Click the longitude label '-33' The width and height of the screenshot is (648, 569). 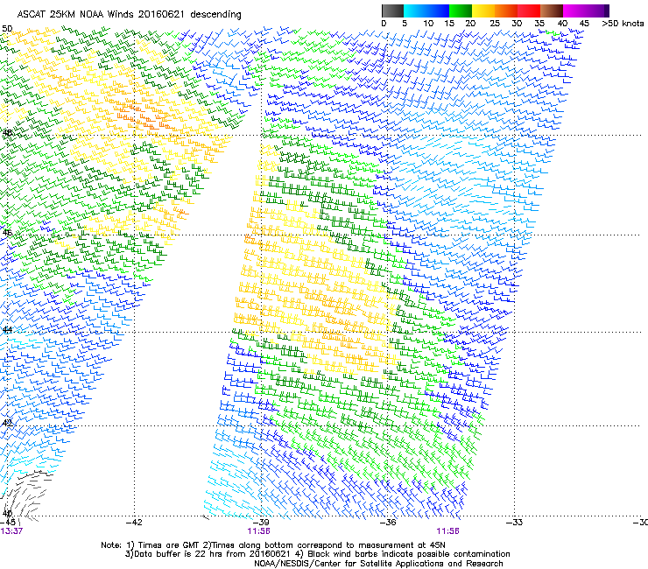(514, 523)
